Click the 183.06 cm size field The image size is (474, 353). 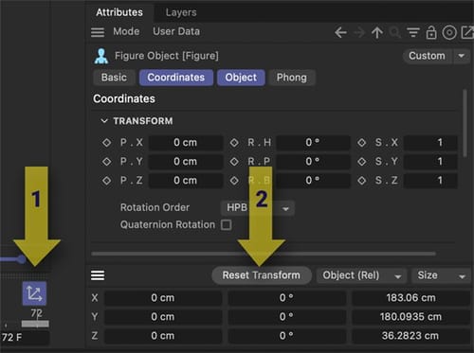410,298
